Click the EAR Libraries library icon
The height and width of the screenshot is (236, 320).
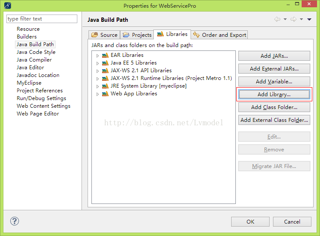coord(105,55)
